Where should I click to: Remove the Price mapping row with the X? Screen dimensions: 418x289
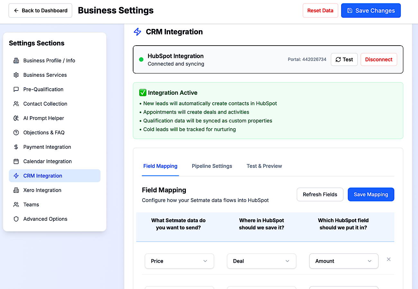(x=389, y=259)
